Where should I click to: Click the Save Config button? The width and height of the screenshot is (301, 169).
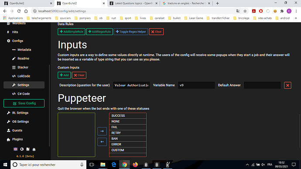tap(24, 103)
